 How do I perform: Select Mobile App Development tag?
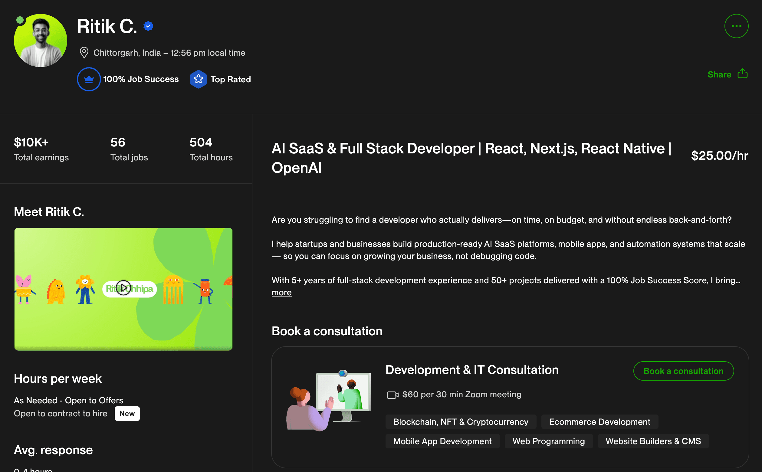click(442, 441)
